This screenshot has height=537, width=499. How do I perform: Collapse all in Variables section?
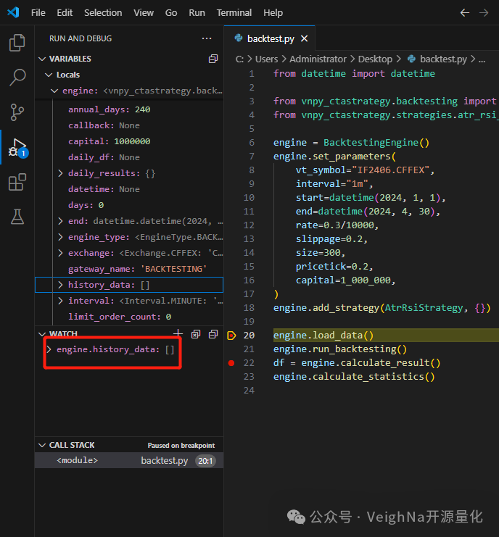point(213,59)
